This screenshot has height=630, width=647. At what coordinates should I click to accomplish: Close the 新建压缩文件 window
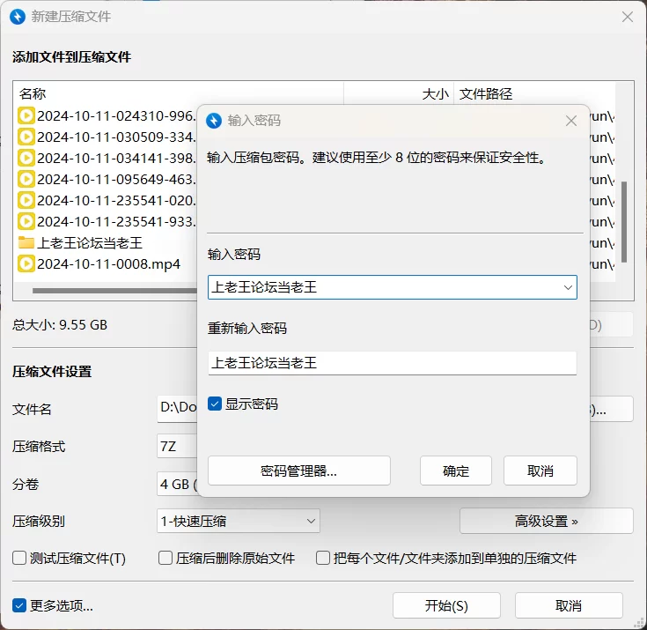[x=627, y=17]
